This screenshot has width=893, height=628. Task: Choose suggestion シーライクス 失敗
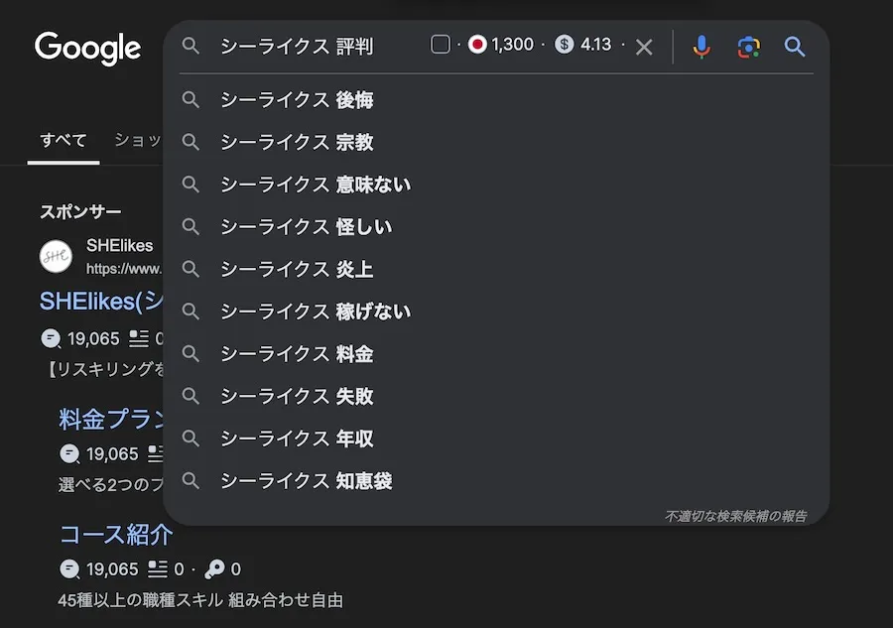pyautogui.click(x=496, y=396)
